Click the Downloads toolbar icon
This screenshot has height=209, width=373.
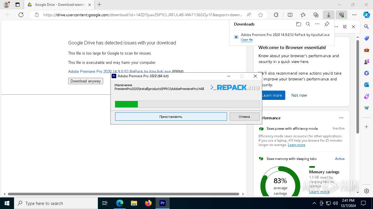tap(329, 15)
